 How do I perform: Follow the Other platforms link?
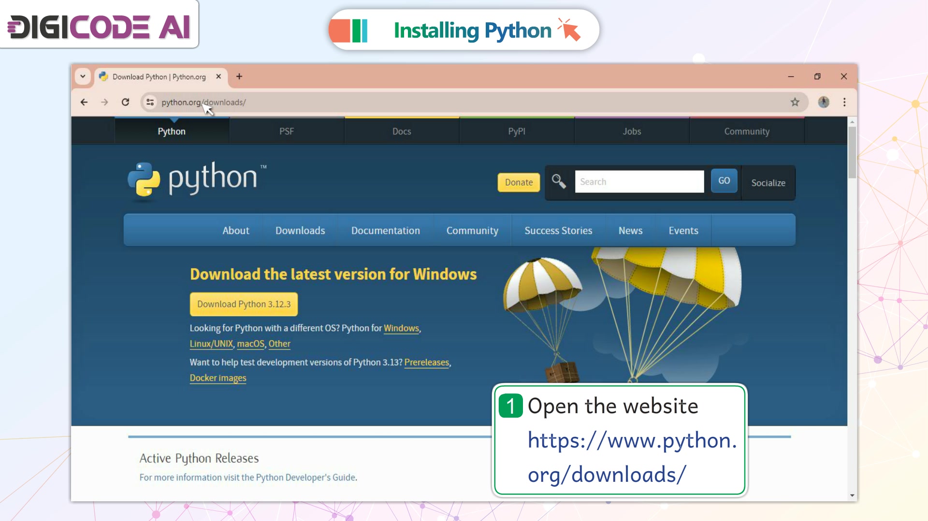tap(279, 344)
